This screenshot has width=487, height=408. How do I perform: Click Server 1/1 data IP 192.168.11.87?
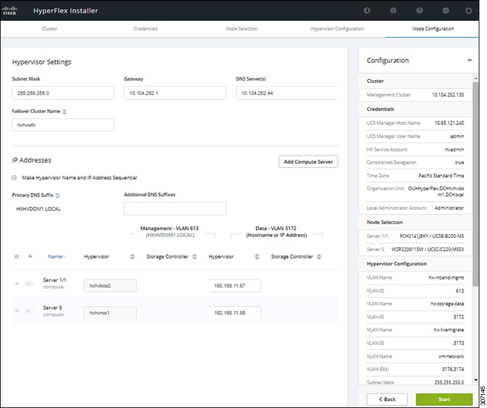click(235, 286)
